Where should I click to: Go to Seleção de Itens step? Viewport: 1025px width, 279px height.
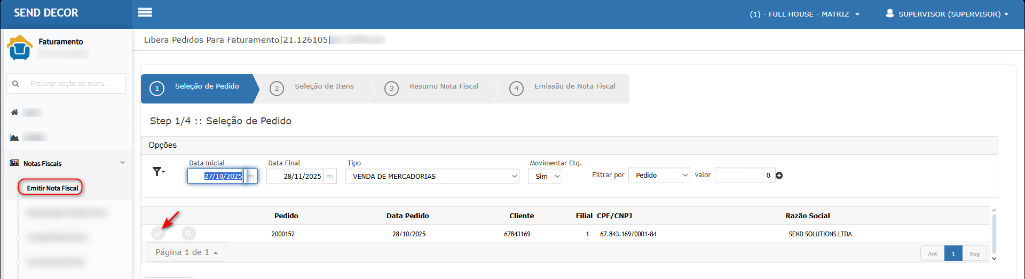click(324, 86)
